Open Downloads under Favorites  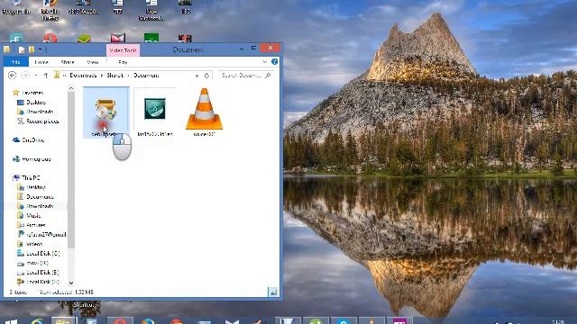tap(35, 112)
